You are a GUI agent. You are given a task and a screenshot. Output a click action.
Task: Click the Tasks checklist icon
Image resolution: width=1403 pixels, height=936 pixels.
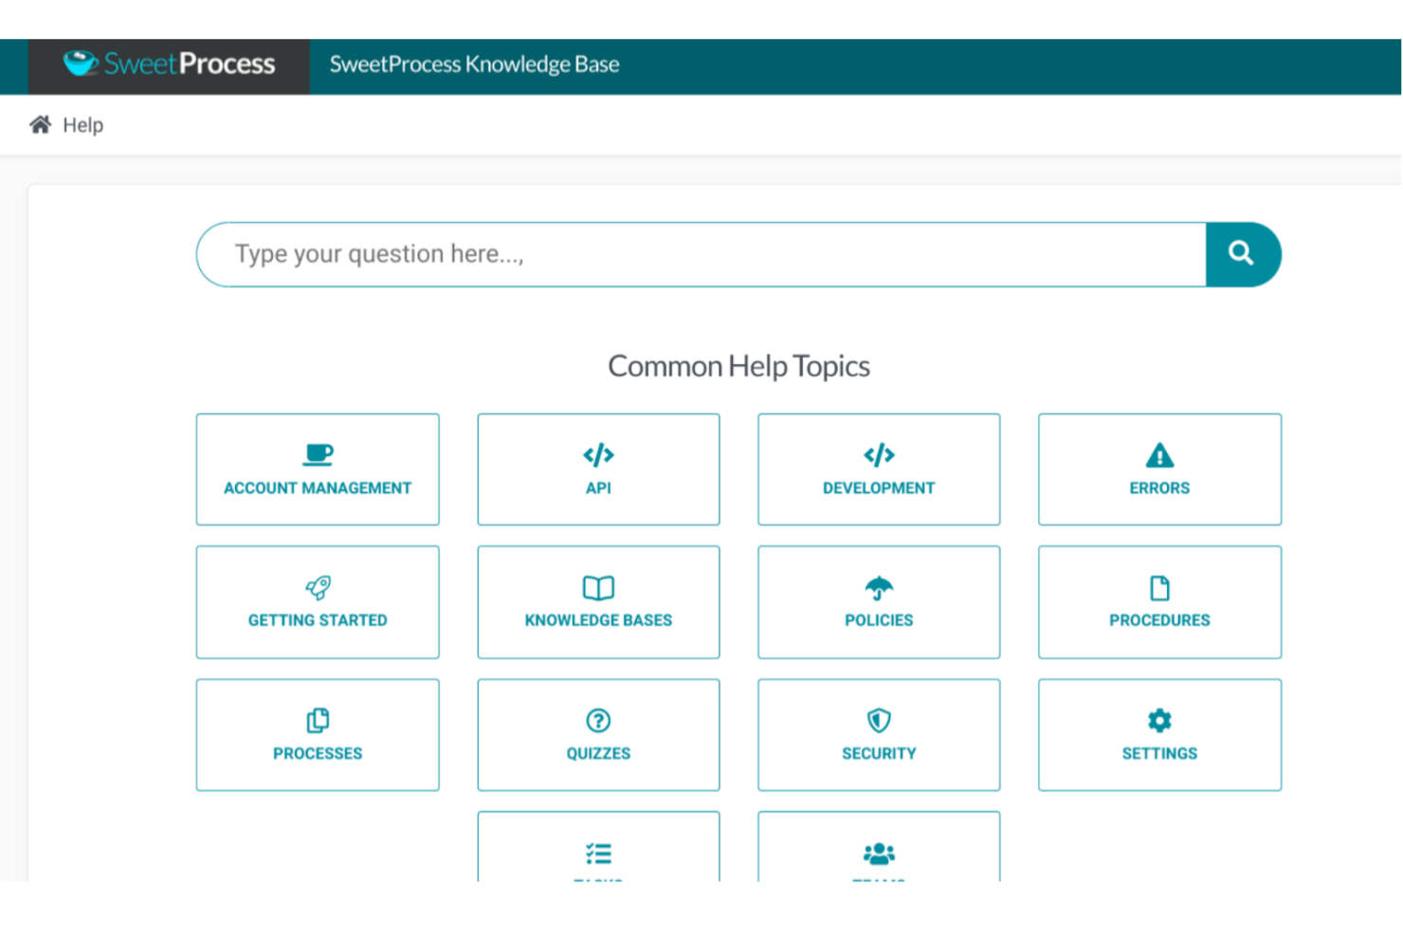598,852
